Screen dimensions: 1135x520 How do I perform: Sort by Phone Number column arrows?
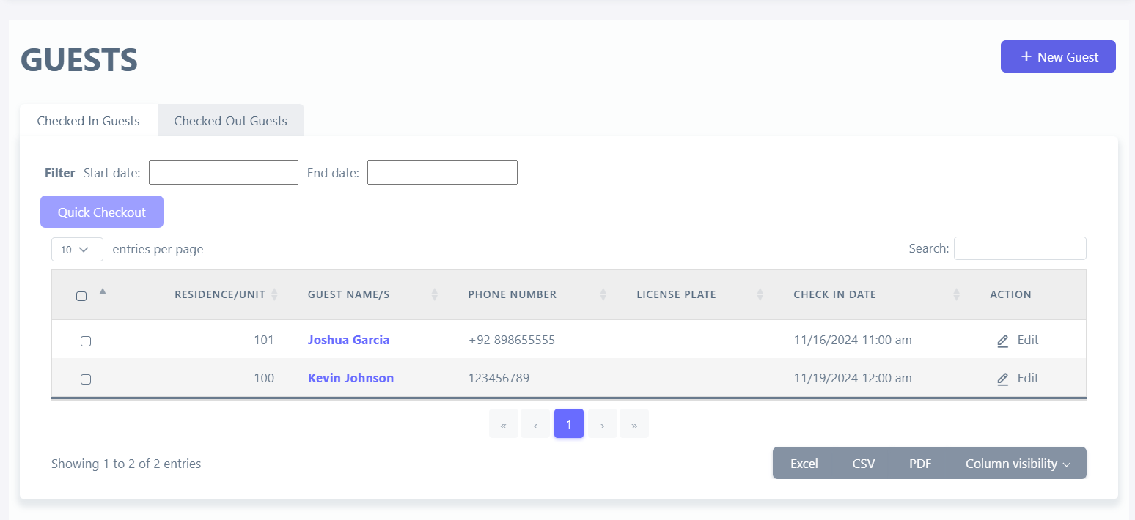point(603,294)
